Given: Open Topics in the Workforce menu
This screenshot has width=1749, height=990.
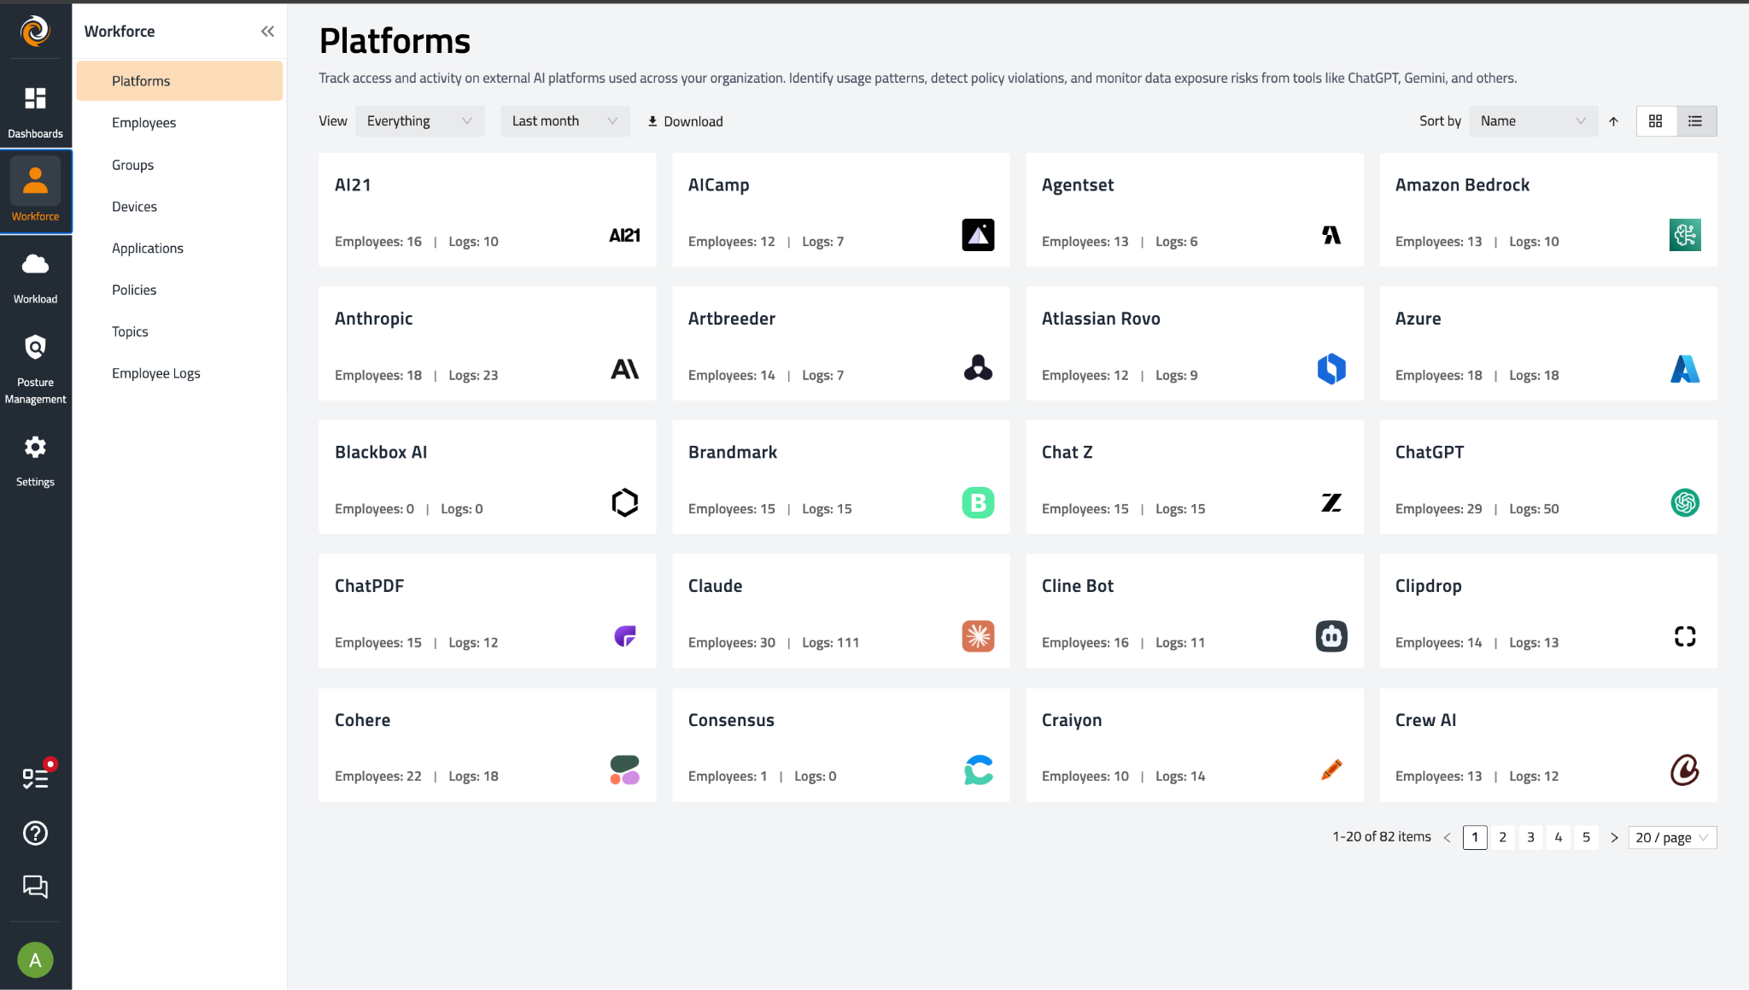Looking at the screenshot, I should 179,331.
